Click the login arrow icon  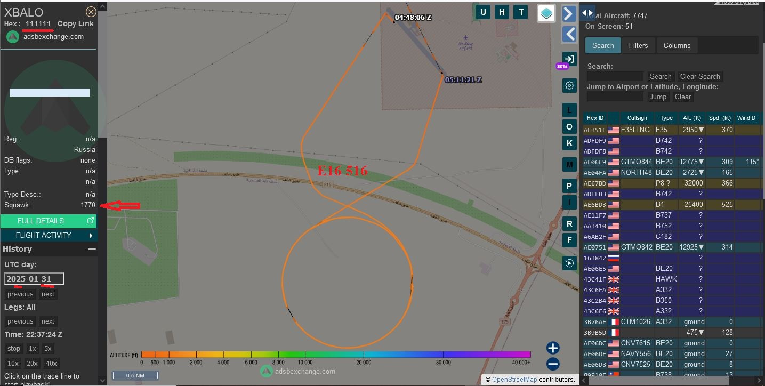click(569, 59)
